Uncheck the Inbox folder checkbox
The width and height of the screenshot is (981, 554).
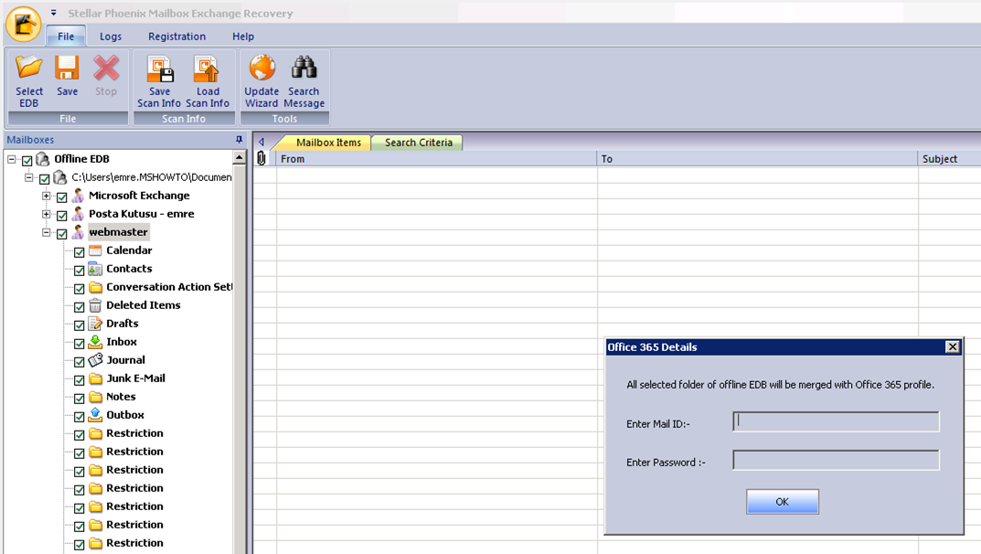[x=80, y=344]
